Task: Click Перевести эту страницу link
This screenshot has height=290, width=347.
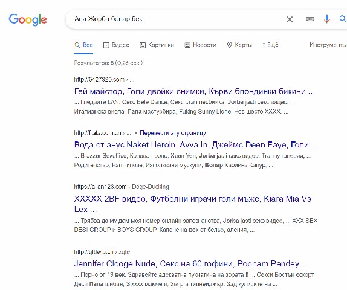Action: [x=173, y=133]
